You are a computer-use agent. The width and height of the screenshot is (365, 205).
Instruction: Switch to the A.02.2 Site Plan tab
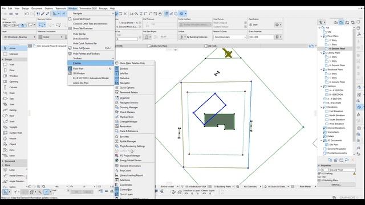[160, 46]
